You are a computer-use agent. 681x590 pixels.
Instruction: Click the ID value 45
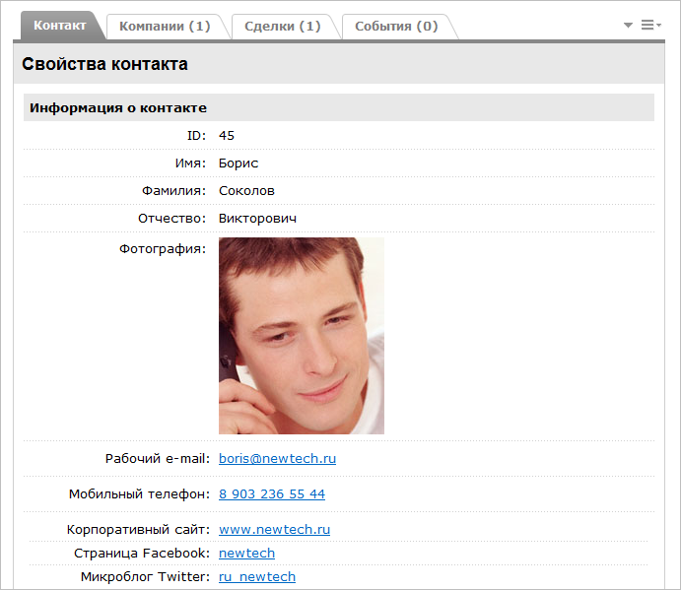pyautogui.click(x=227, y=135)
